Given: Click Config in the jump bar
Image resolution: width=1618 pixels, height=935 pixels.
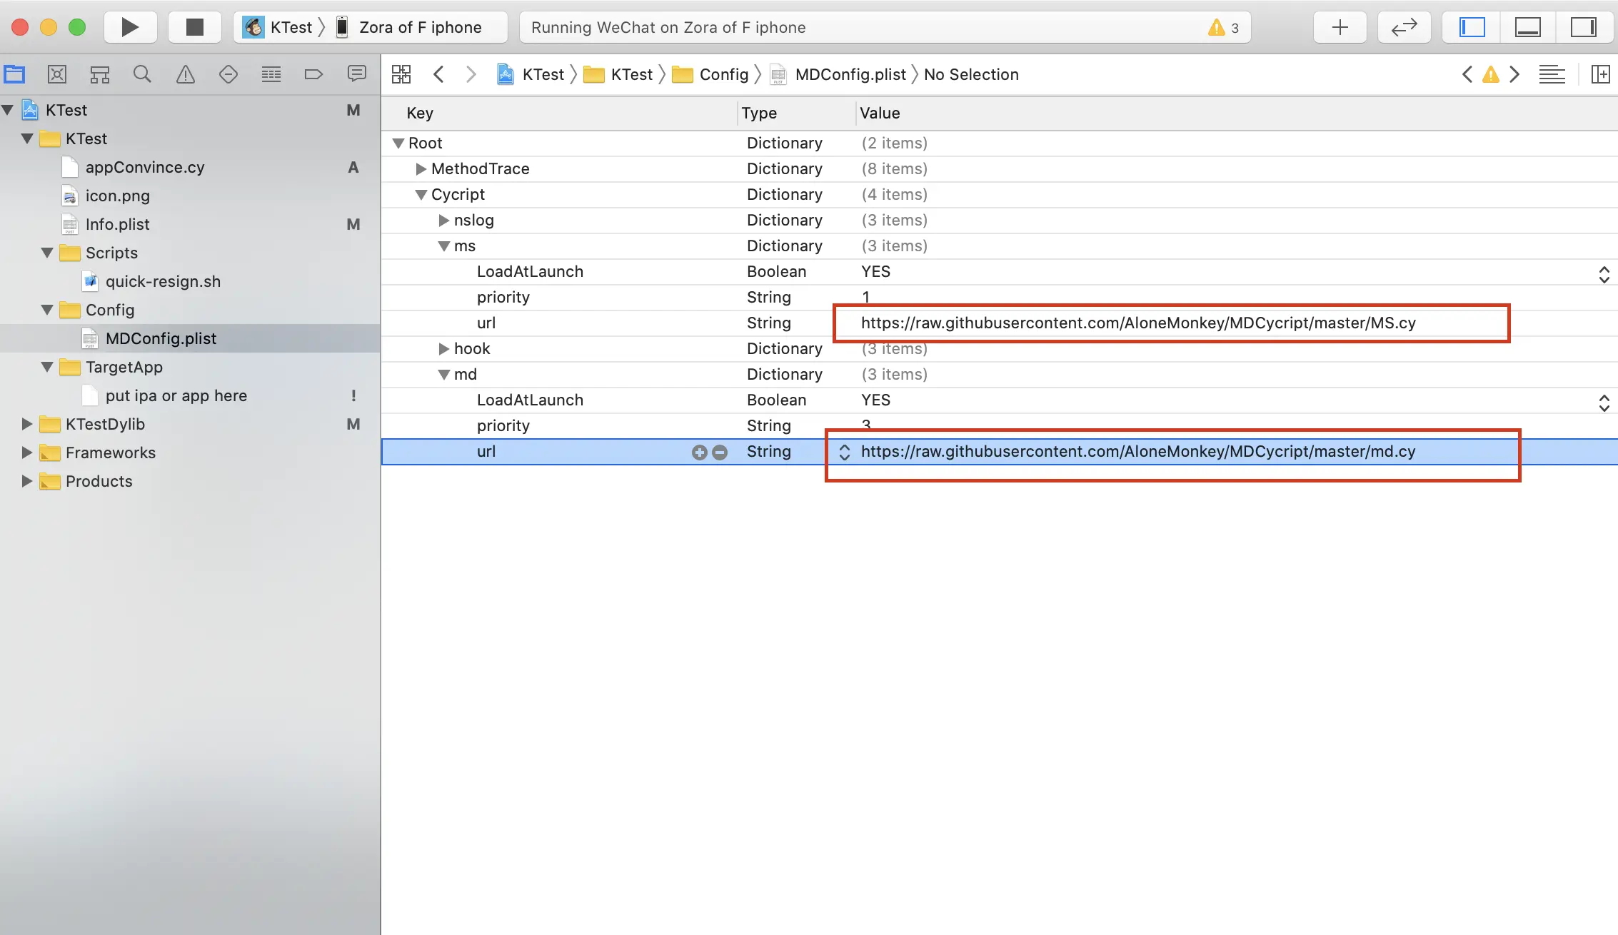Looking at the screenshot, I should [723, 74].
